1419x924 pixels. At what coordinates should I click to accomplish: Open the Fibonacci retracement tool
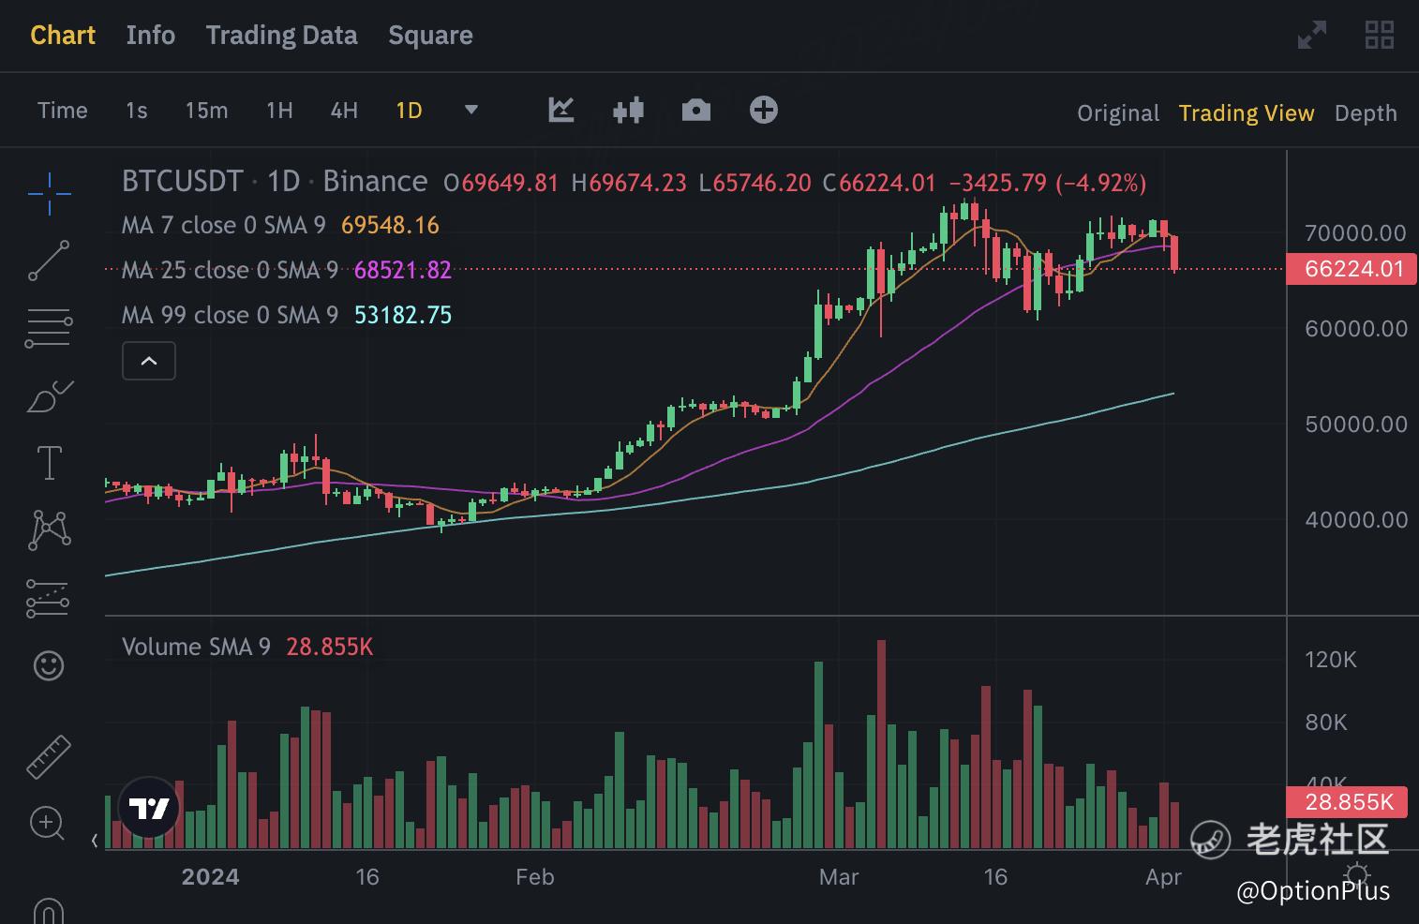point(49,328)
